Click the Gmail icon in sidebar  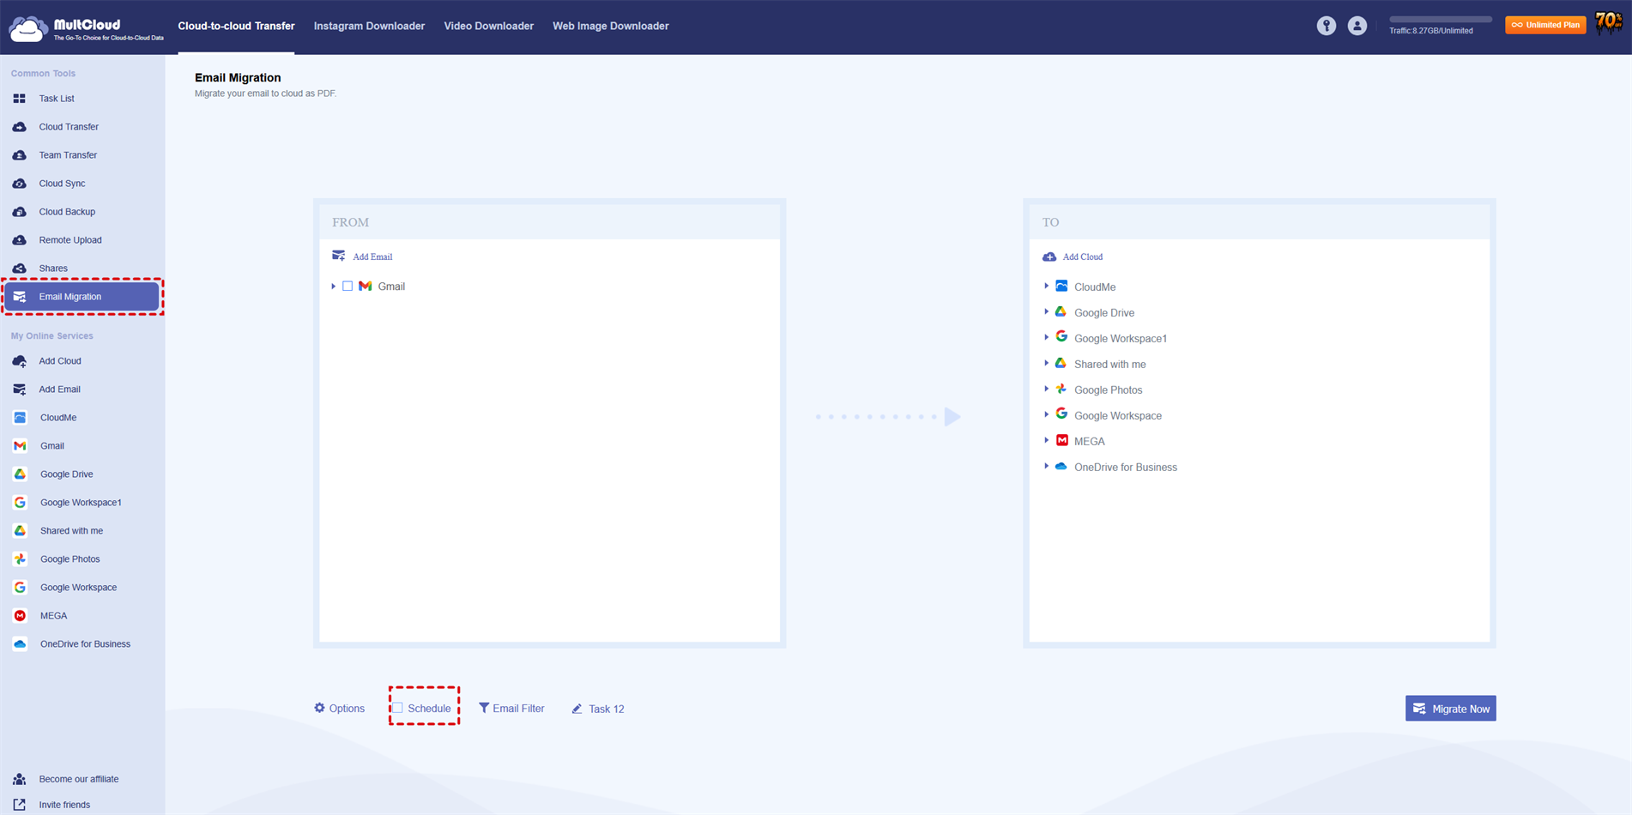(20, 446)
